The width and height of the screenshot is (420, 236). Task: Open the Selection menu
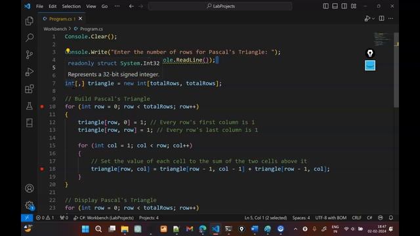click(x=72, y=6)
